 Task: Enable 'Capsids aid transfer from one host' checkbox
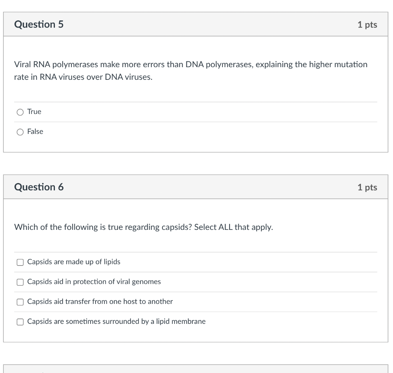pos(20,302)
